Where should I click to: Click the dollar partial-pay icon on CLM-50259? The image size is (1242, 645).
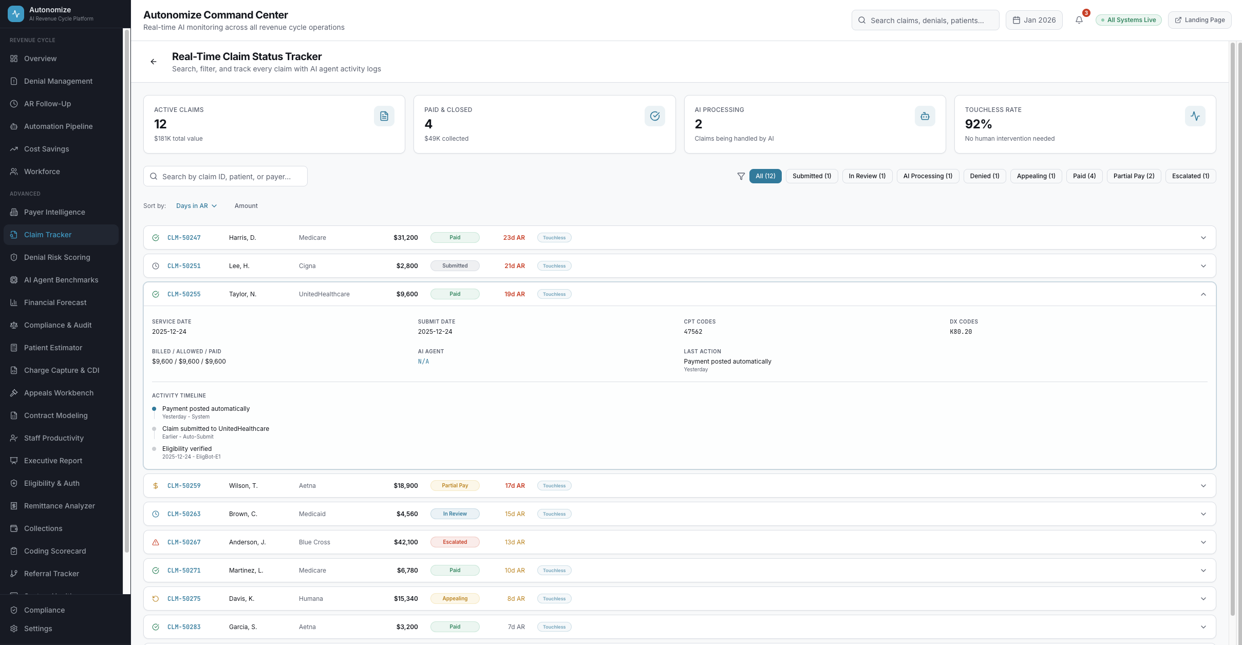[x=156, y=485]
